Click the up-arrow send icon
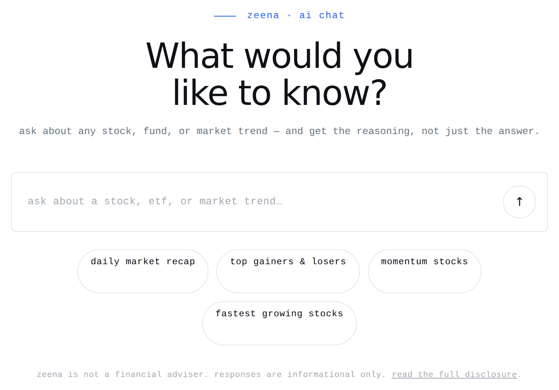 pyautogui.click(x=520, y=202)
